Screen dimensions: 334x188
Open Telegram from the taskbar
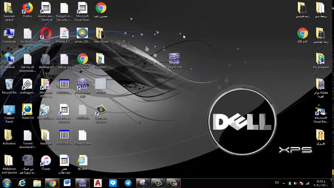pos(128,183)
